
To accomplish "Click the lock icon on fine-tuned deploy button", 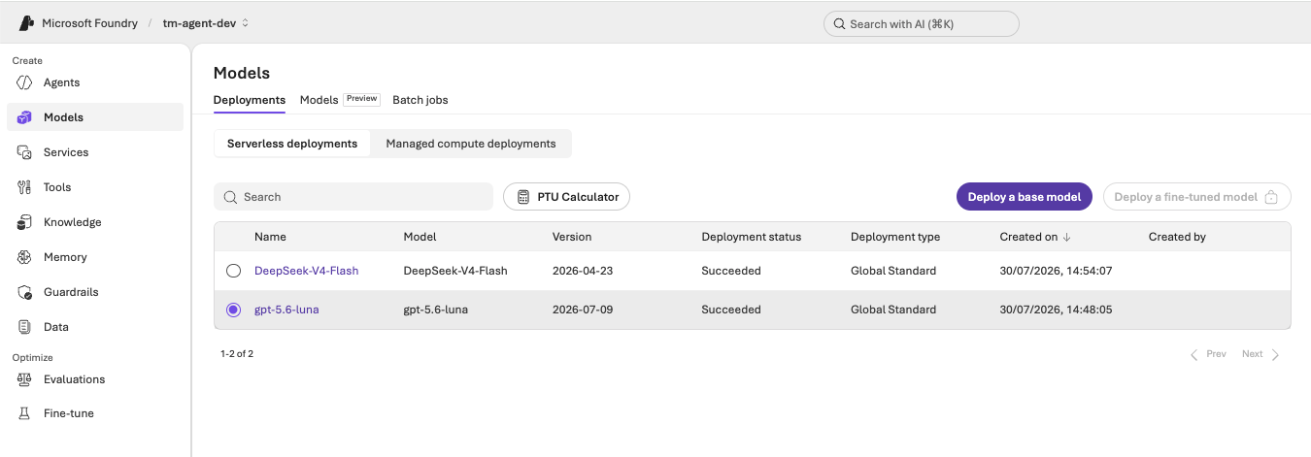I will pyautogui.click(x=1271, y=197).
